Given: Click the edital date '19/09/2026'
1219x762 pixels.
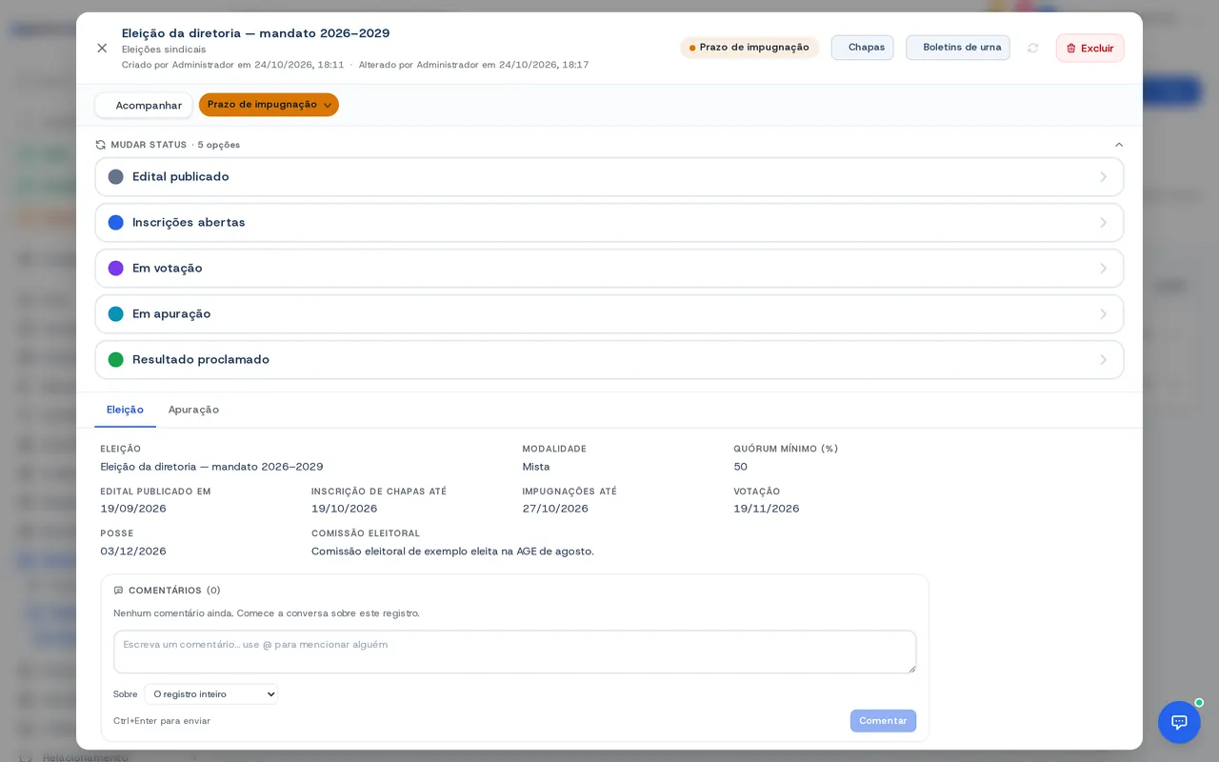Looking at the screenshot, I should [133, 509].
